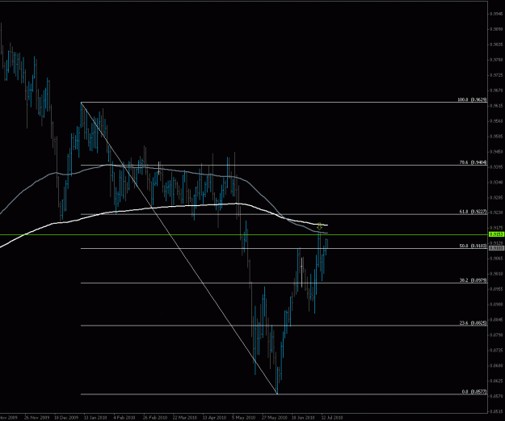Click the 26 Nov 2009 date label
505x421 pixels.
(x=36, y=418)
